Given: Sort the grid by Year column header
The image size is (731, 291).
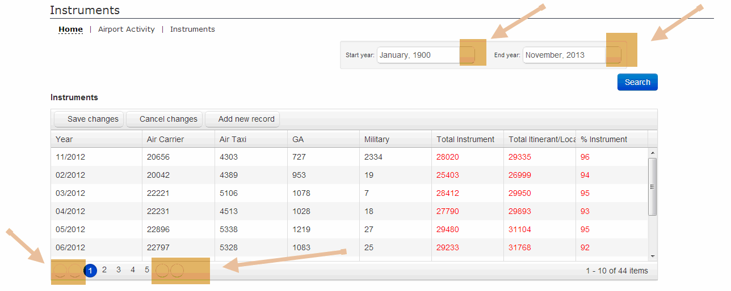Looking at the screenshot, I should click(64, 139).
